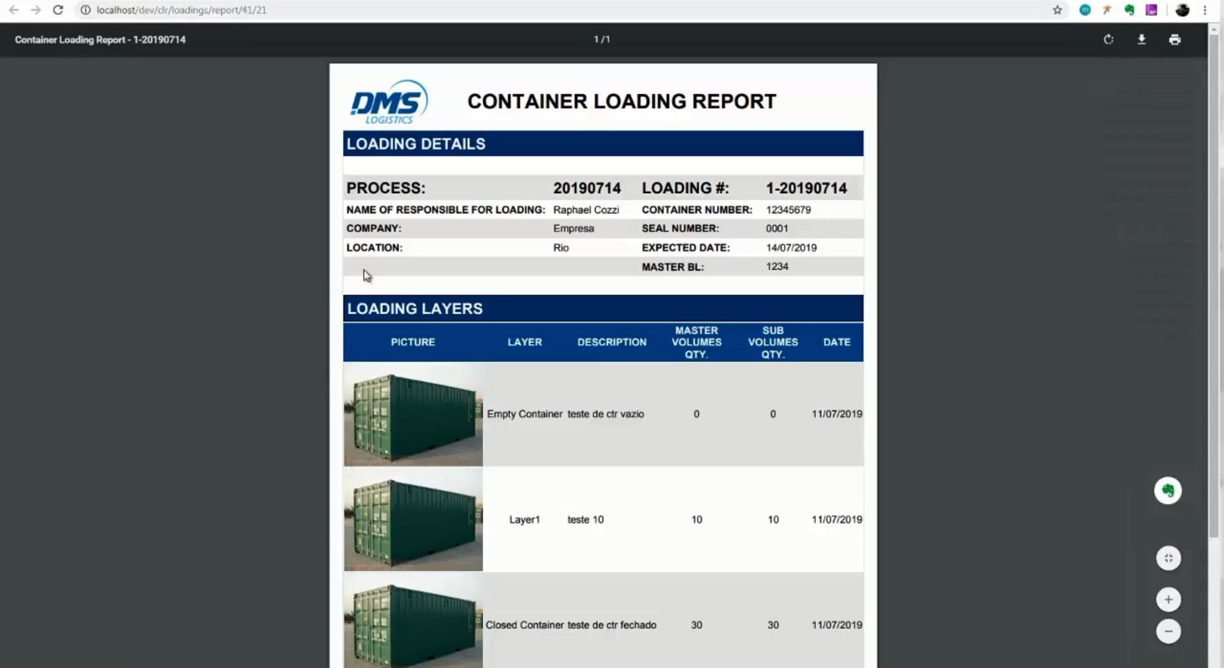The width and height of the screenshot is (1224, 668).
Task: Click the 'Empty Container' layer cell
Action: pos(524,414)
